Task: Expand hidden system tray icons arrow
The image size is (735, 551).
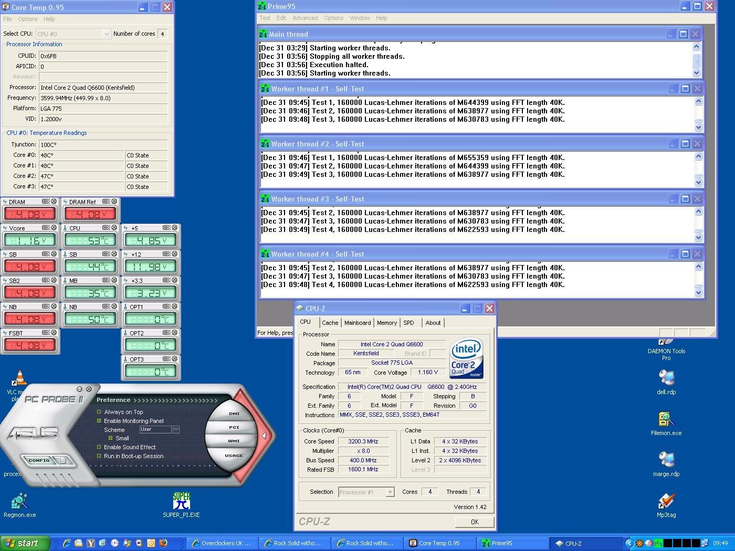Action: (x=629, y=543)
